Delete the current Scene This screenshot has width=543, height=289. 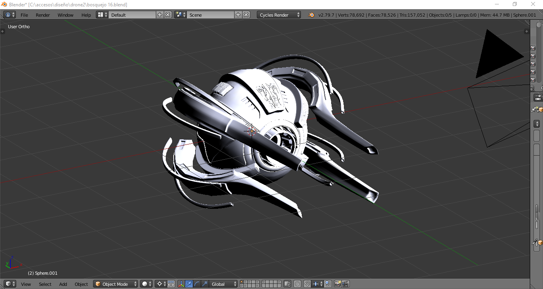click(x=246, y=15)
